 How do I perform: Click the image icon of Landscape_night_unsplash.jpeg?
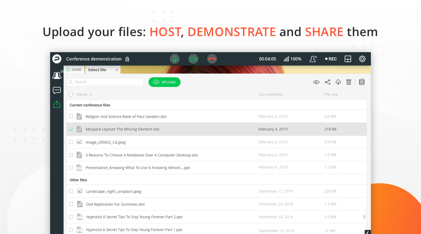point(80,191)
